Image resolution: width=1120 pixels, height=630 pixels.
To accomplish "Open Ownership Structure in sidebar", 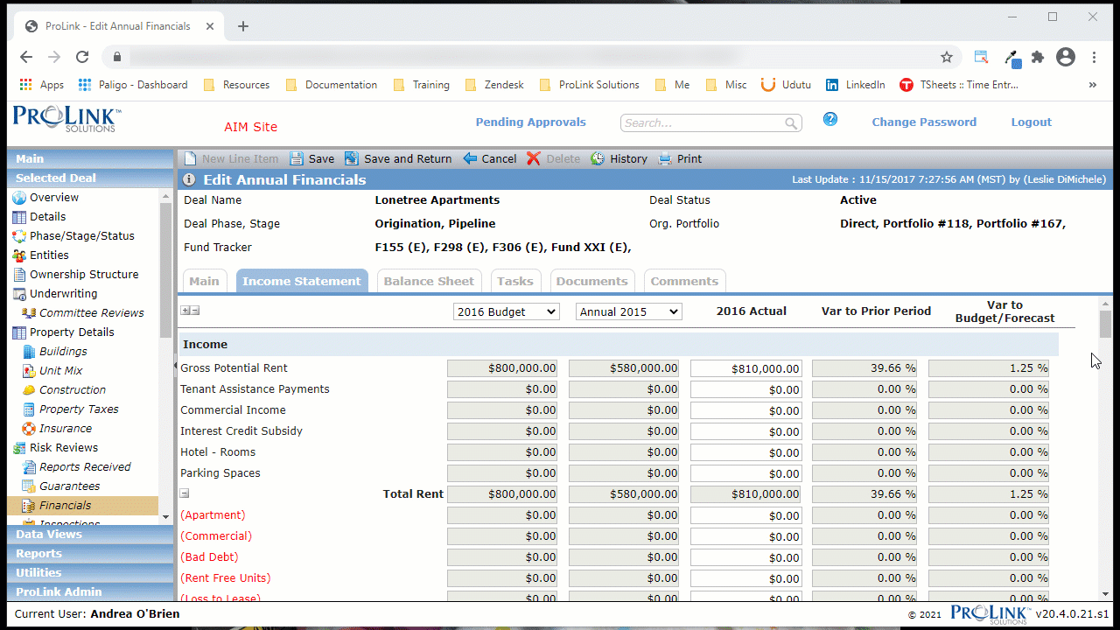I will click(x=84, y=275).
